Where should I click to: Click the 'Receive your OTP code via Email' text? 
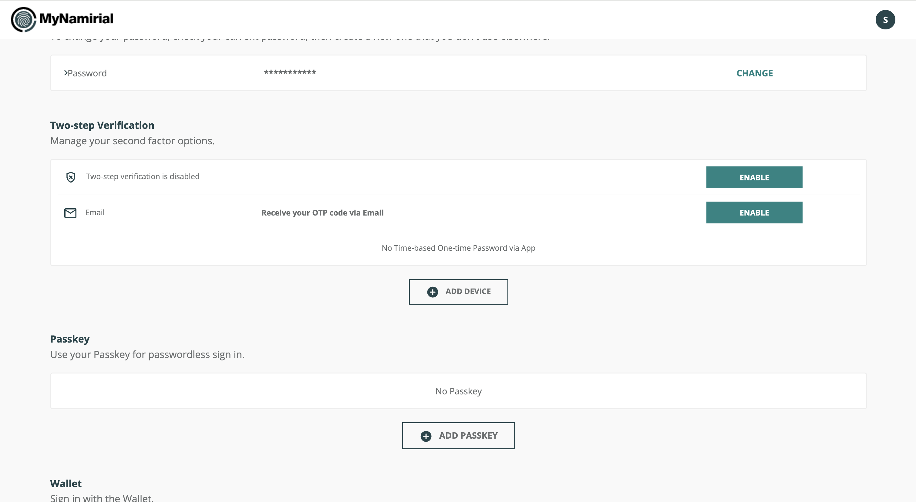point(322,213)
